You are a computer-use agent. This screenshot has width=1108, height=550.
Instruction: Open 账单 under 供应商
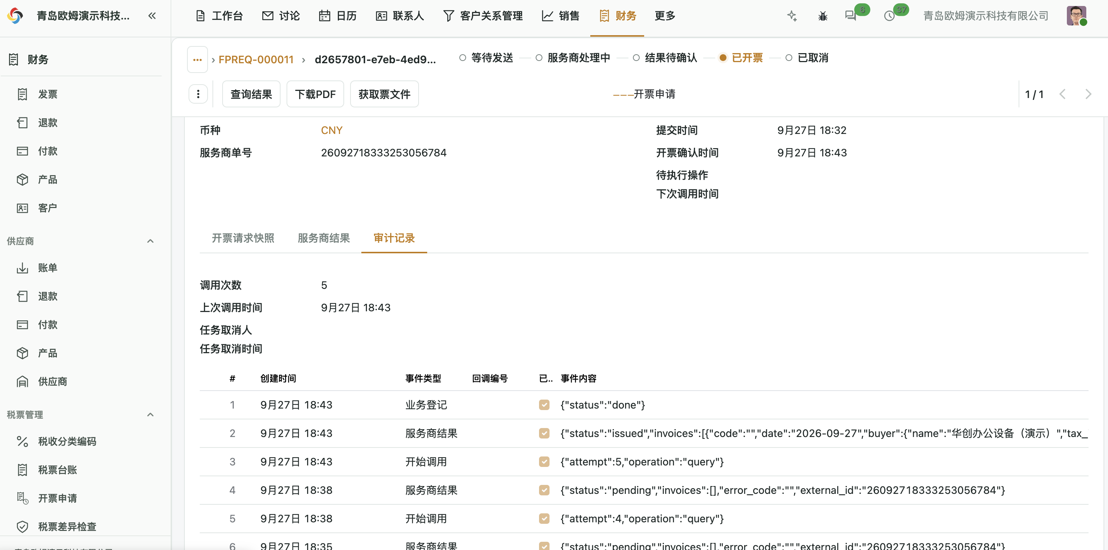[x=48, y=268]
